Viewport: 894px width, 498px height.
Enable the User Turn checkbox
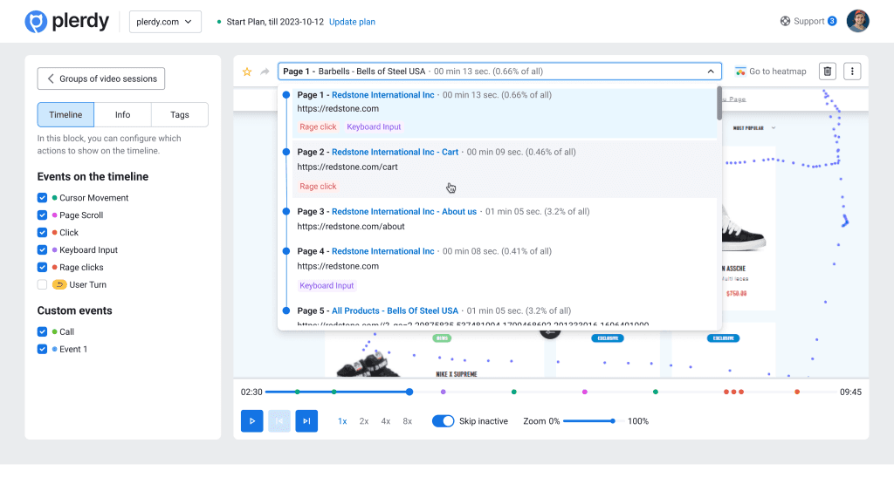tap(42, 285)
